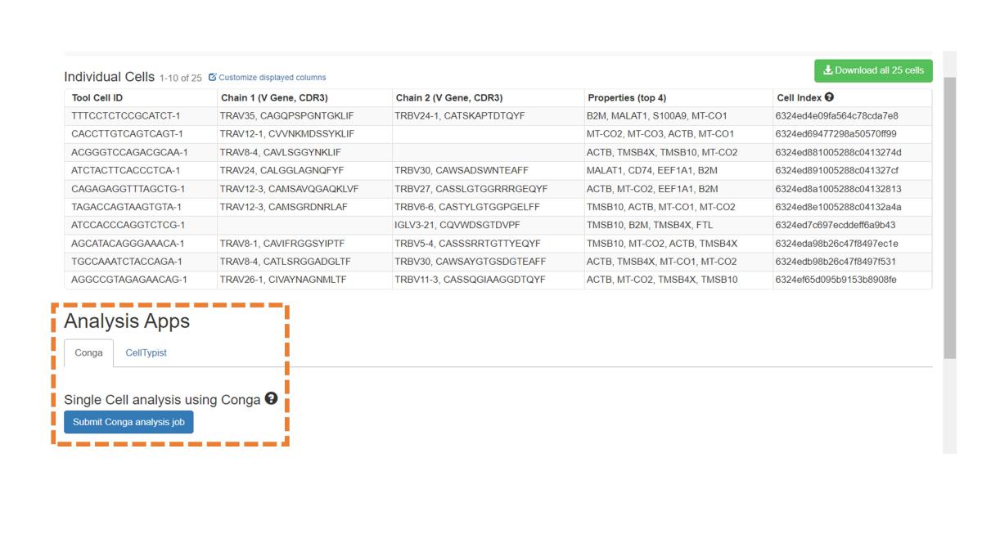982x552 pixels.
Task: Select cell ID ACGGGTCCAGACGCAA-1
Action: point(129,152)
